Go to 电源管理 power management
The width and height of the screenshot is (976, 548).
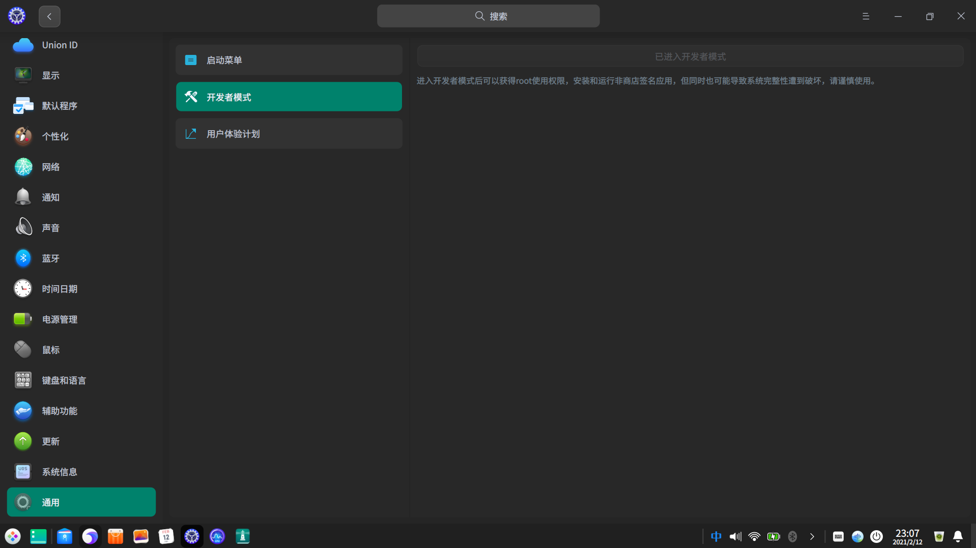[x=81, y=319]
